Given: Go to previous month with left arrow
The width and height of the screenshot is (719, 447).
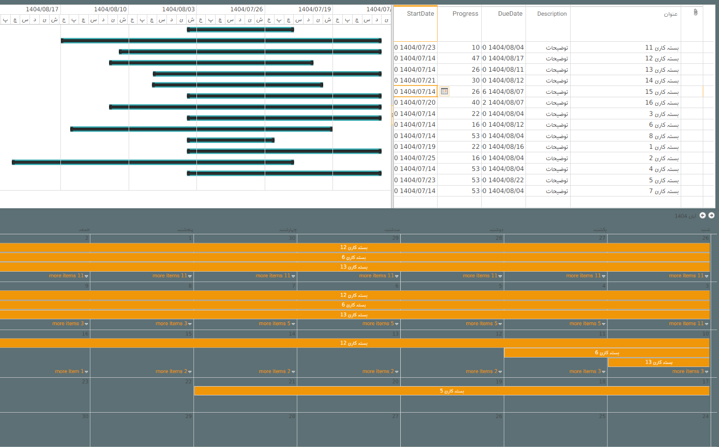Looking at the screenshot, I should [x=702, y=216].
